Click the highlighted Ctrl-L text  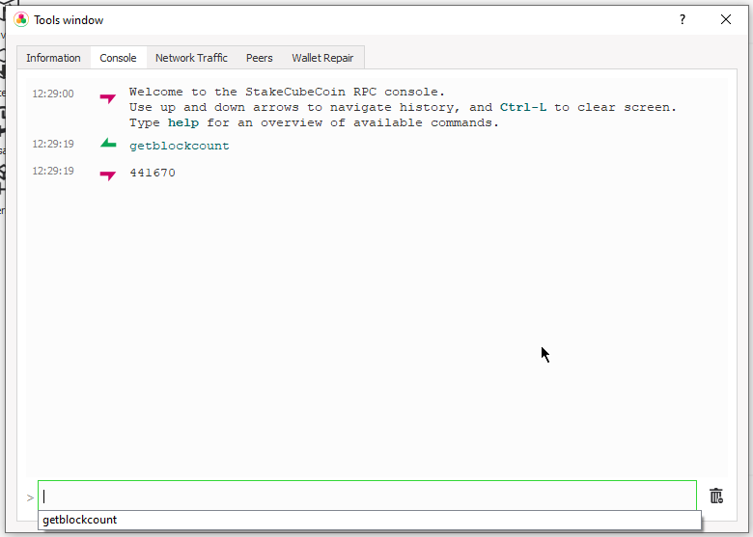point(523,107)
